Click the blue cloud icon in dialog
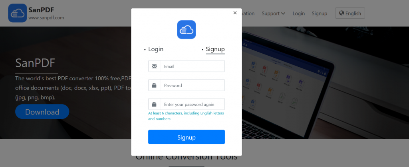Screen dimensions: 409x167 click(x=186, y=29)
